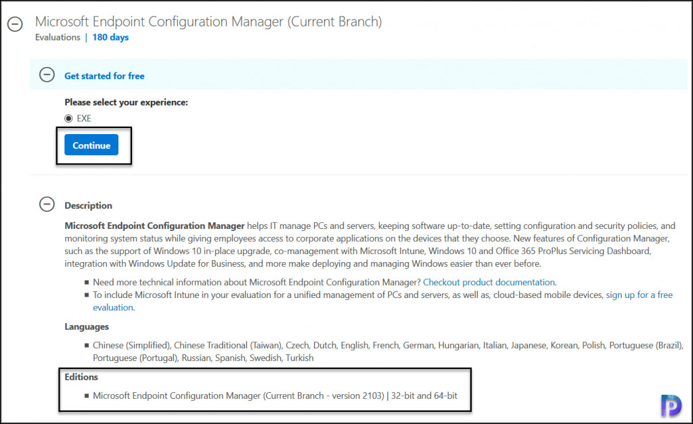The height and width of the screenshot is (424, 693).
Task: Click the languages list starting with Chinese (Simplified)
Action: tap(388, 352)
